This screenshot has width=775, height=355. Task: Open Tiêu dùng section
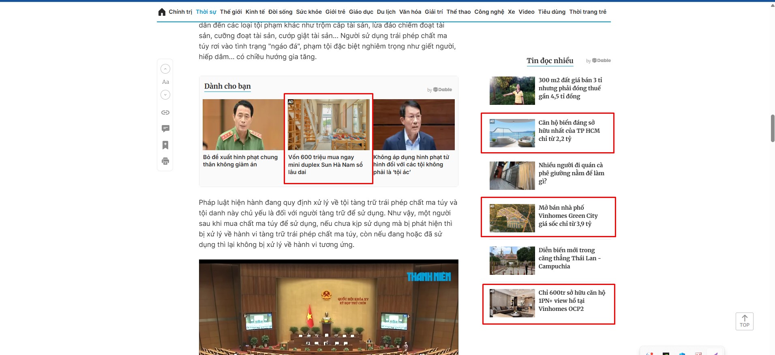pos(552,12)
